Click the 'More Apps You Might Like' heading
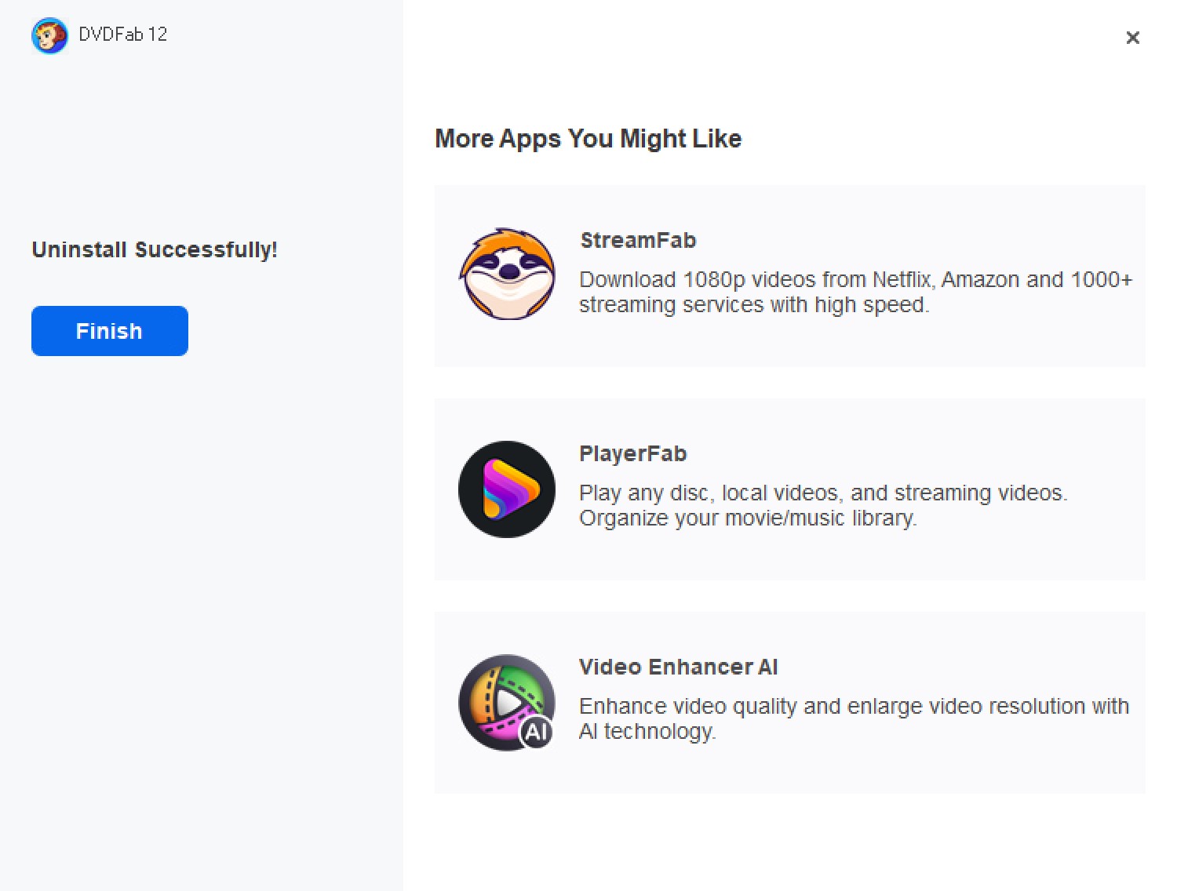The width and height of the screenshot is (1177, 891). pyautogui.click(x=588, y=139)
